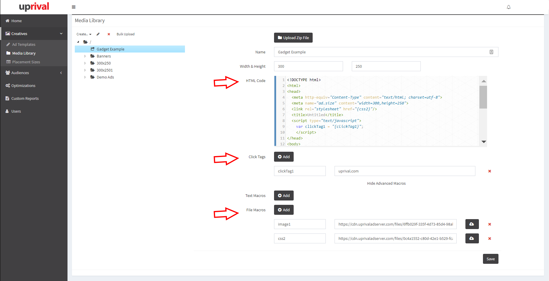Click the icon inside the Name field
Screen dimensions: 549x281
click(491, 52)
